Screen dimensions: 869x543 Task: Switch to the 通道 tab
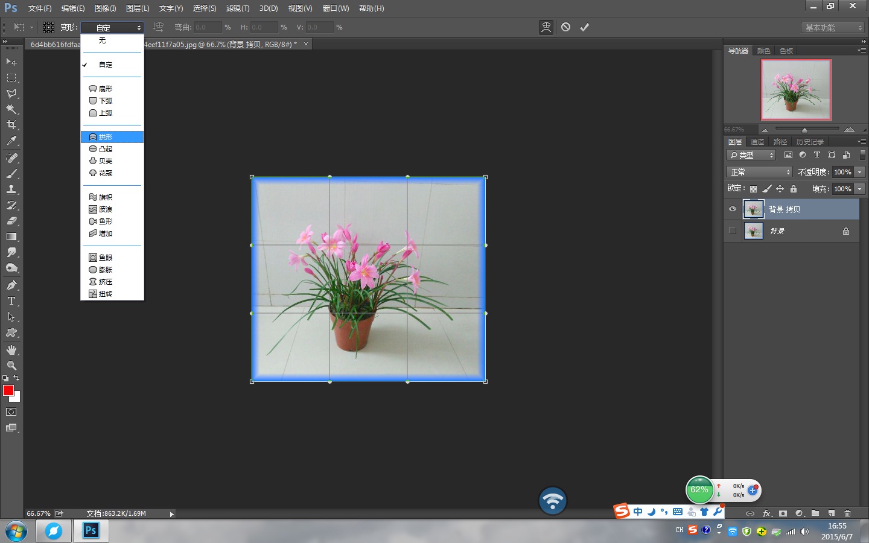757,142
